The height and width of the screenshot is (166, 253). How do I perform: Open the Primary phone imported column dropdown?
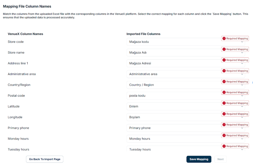pos(186,128)
